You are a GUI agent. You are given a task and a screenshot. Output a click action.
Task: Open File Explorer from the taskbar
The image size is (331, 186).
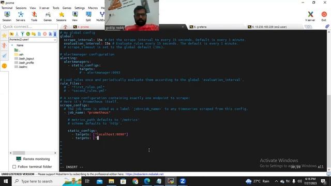pyautogui.click(x=112, y=181)
